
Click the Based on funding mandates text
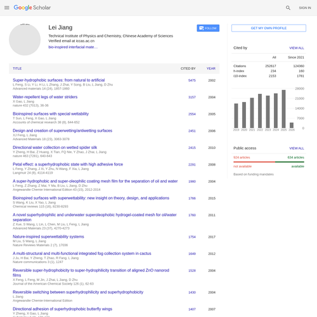(x=254, y=174)
